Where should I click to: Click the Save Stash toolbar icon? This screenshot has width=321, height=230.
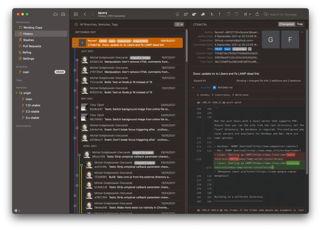[x=229, y=14]
